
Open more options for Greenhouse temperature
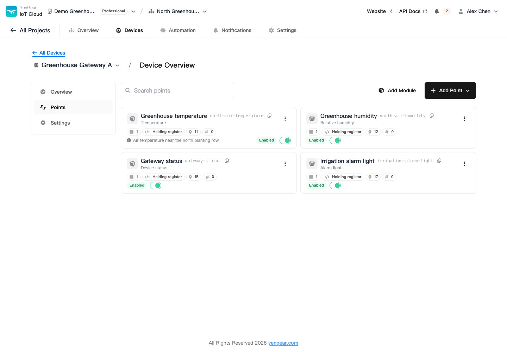pos(285,119)
